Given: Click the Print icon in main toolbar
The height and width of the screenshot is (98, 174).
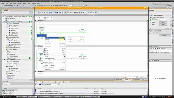Looking at the screenshot, I should coord(15,5).
